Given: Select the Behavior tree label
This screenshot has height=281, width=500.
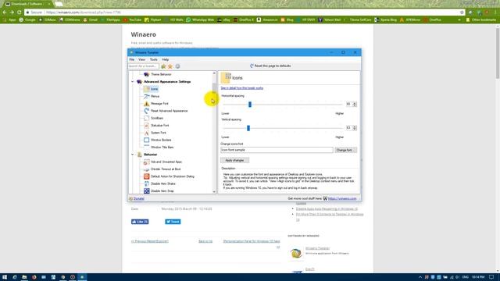Looking at the screenshot, I should click(x=151, y=155).
